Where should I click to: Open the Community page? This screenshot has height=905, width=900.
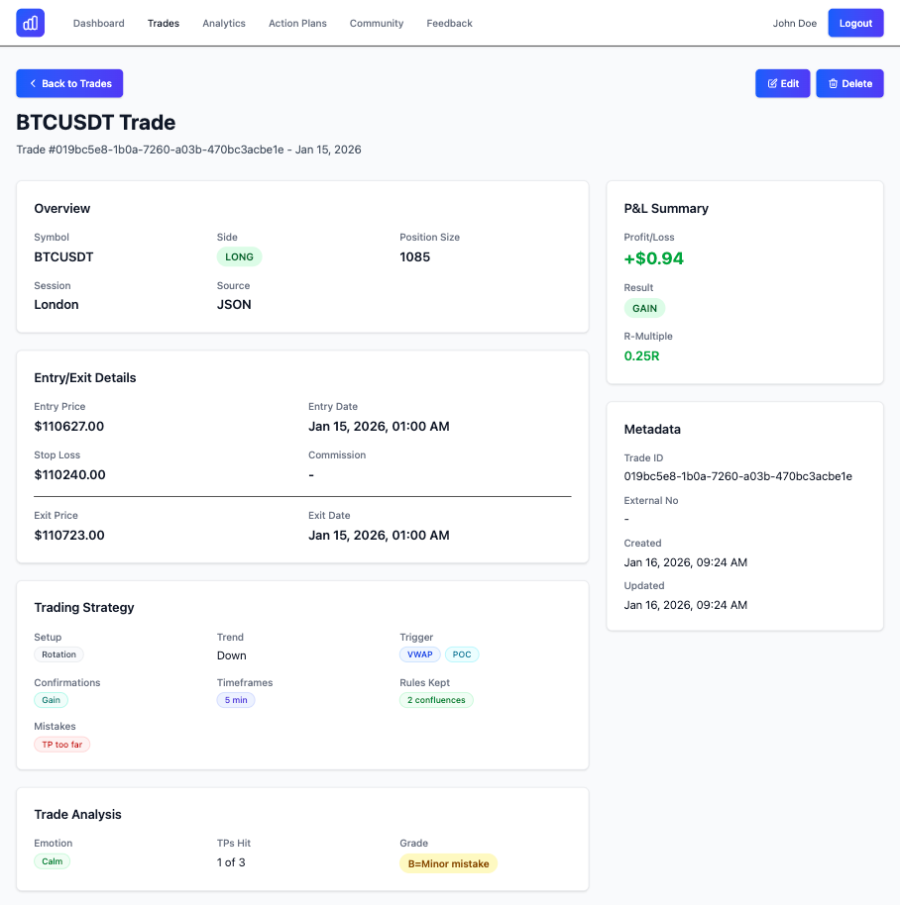coord(377,23)
